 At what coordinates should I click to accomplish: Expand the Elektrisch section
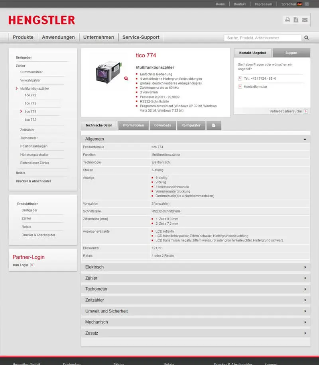(x=305, y=267)
